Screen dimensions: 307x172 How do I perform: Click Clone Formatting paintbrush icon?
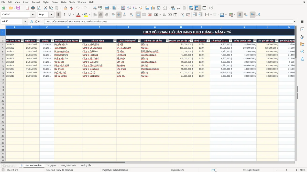(x=65, y=8)
